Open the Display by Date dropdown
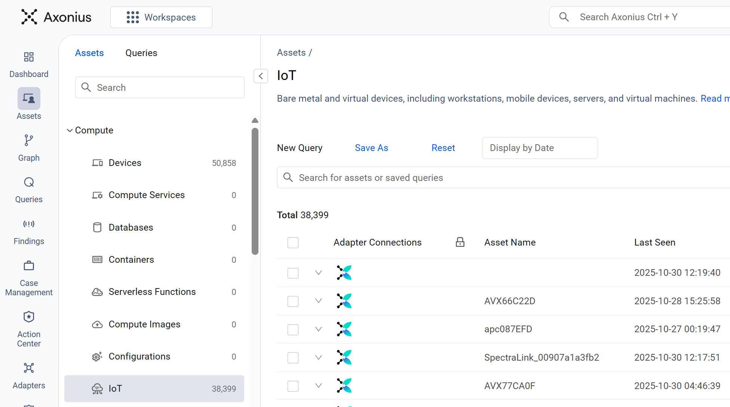This screenshot has width=730, height=407. coord(540,148)
